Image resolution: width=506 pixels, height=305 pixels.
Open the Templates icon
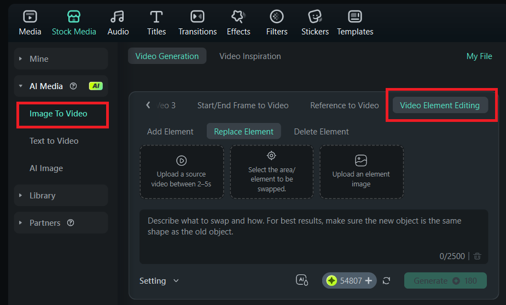coord(355,17)
